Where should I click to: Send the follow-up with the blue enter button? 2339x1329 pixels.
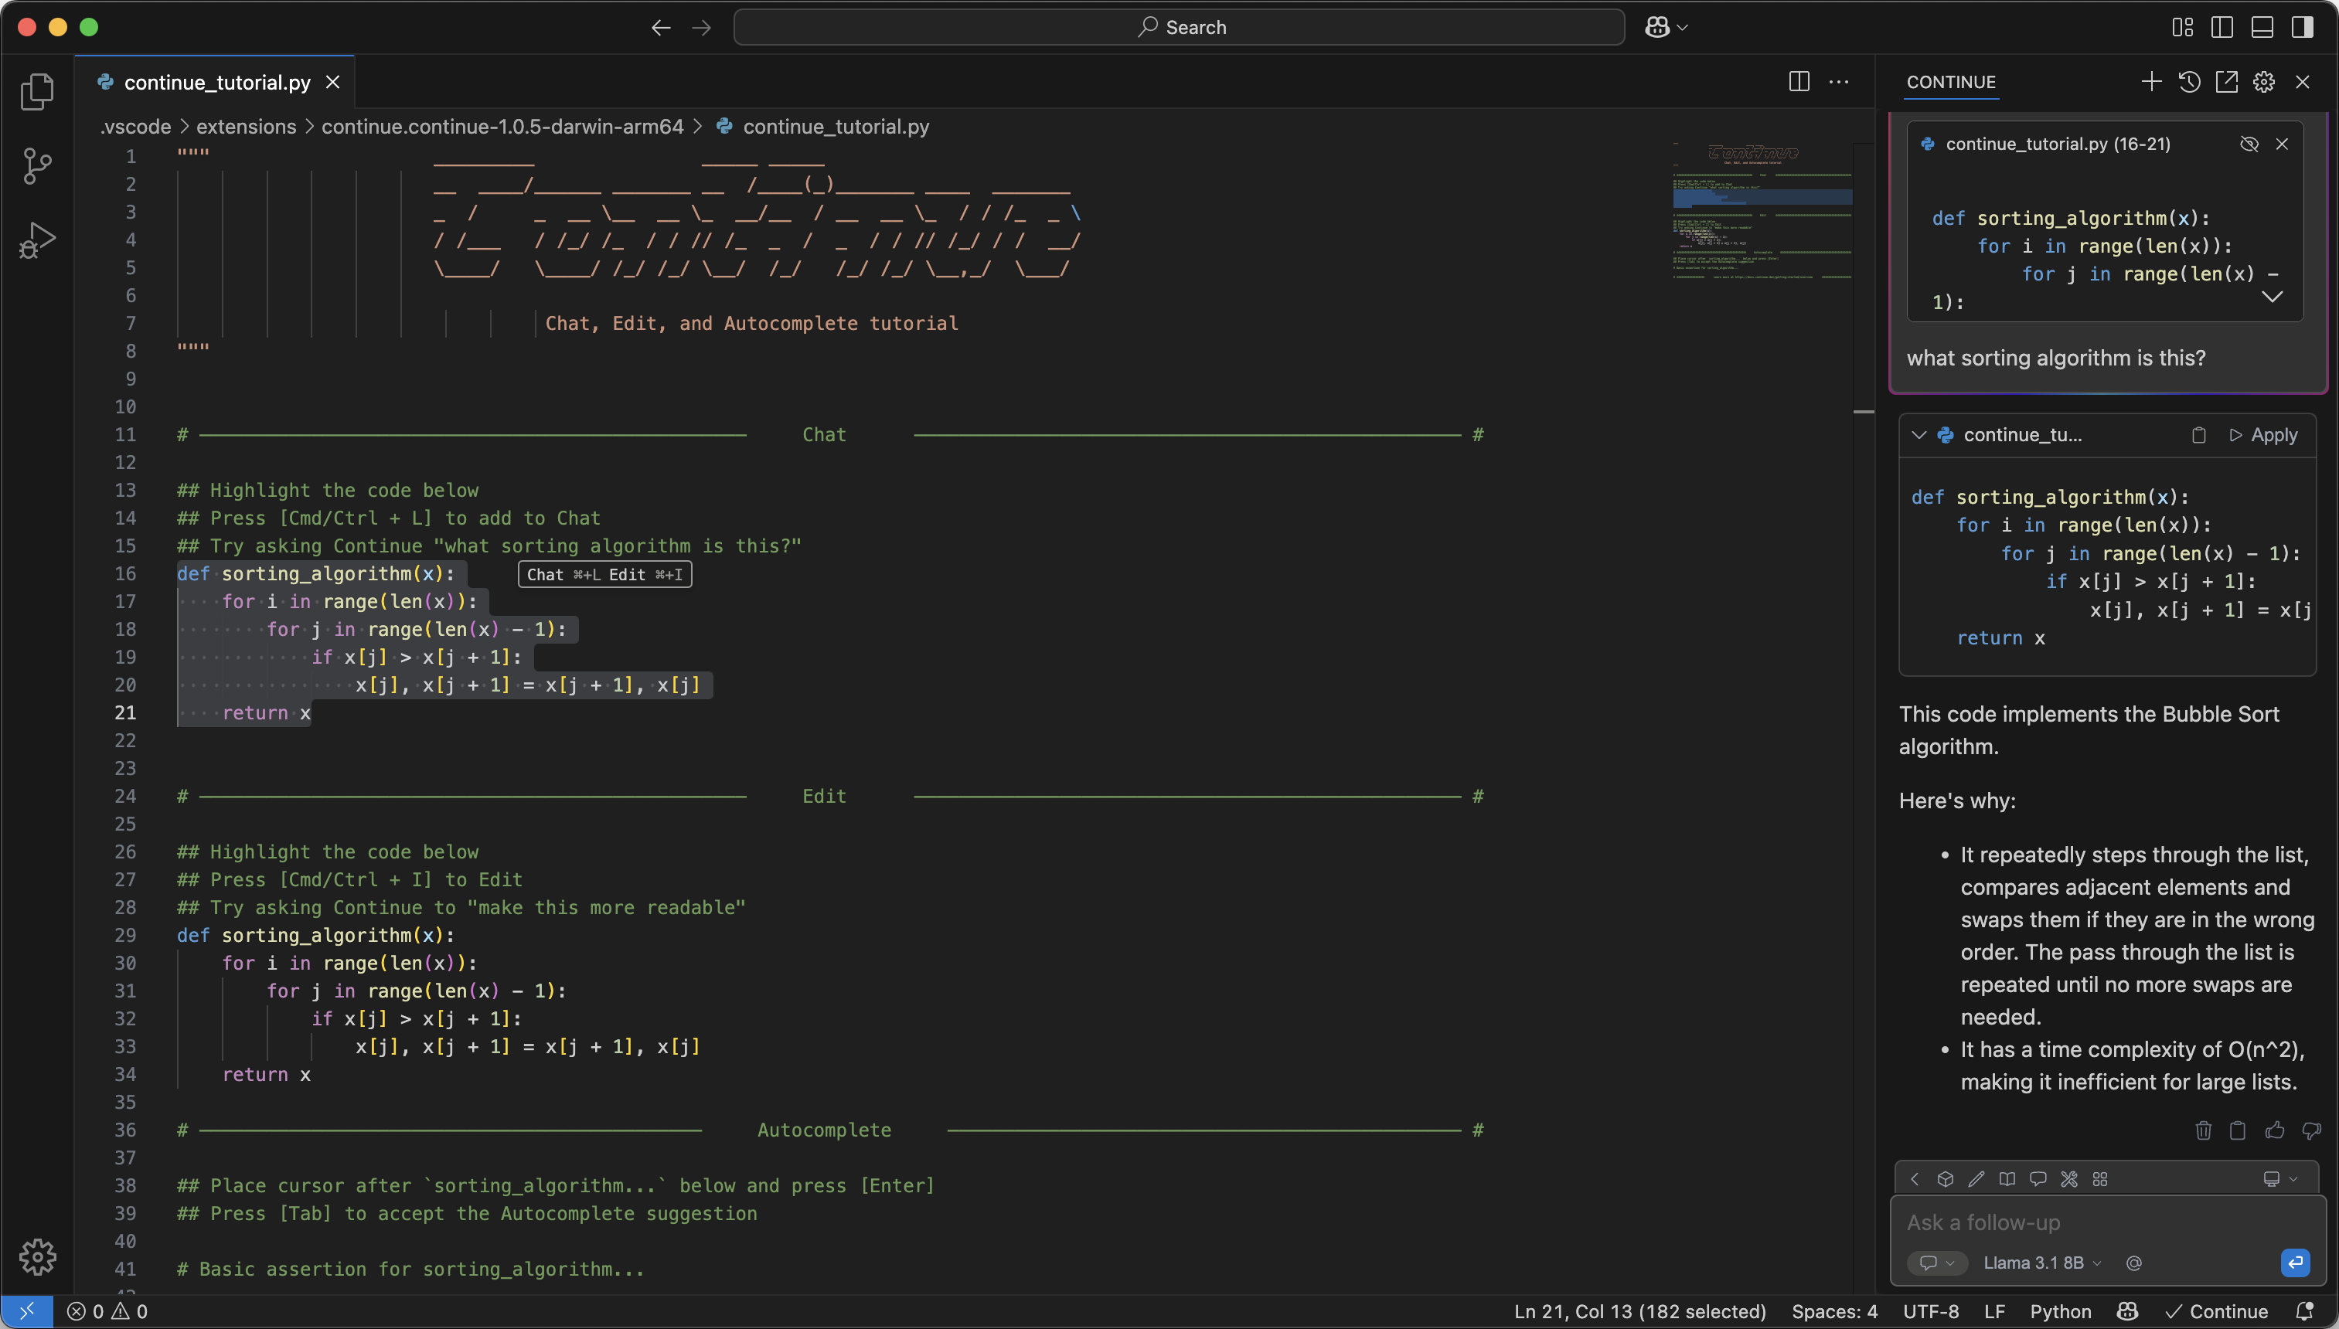click(2295, 1263)
